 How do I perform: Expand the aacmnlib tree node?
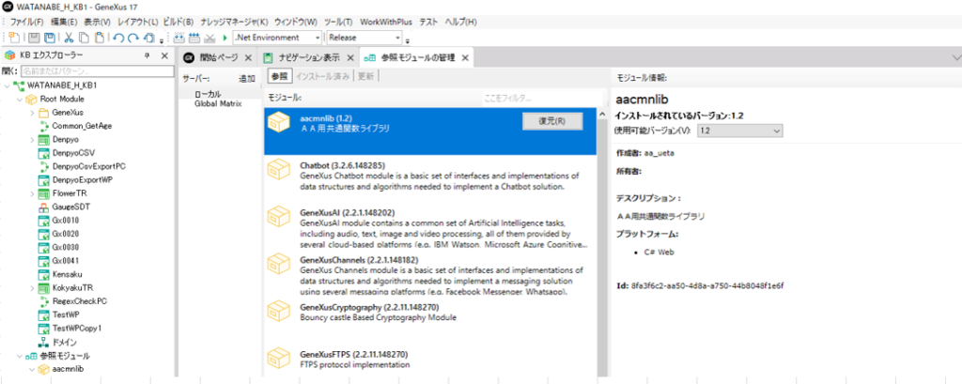32,369
